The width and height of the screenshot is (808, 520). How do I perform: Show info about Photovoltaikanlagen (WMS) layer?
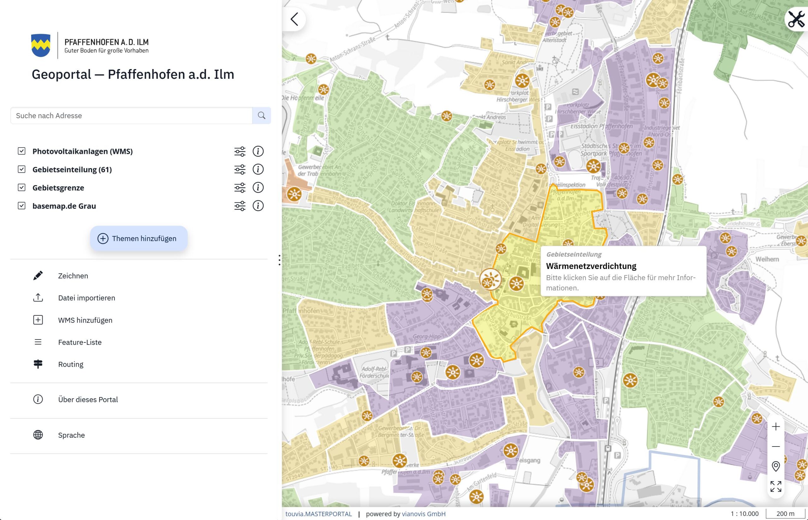[258, 151]
